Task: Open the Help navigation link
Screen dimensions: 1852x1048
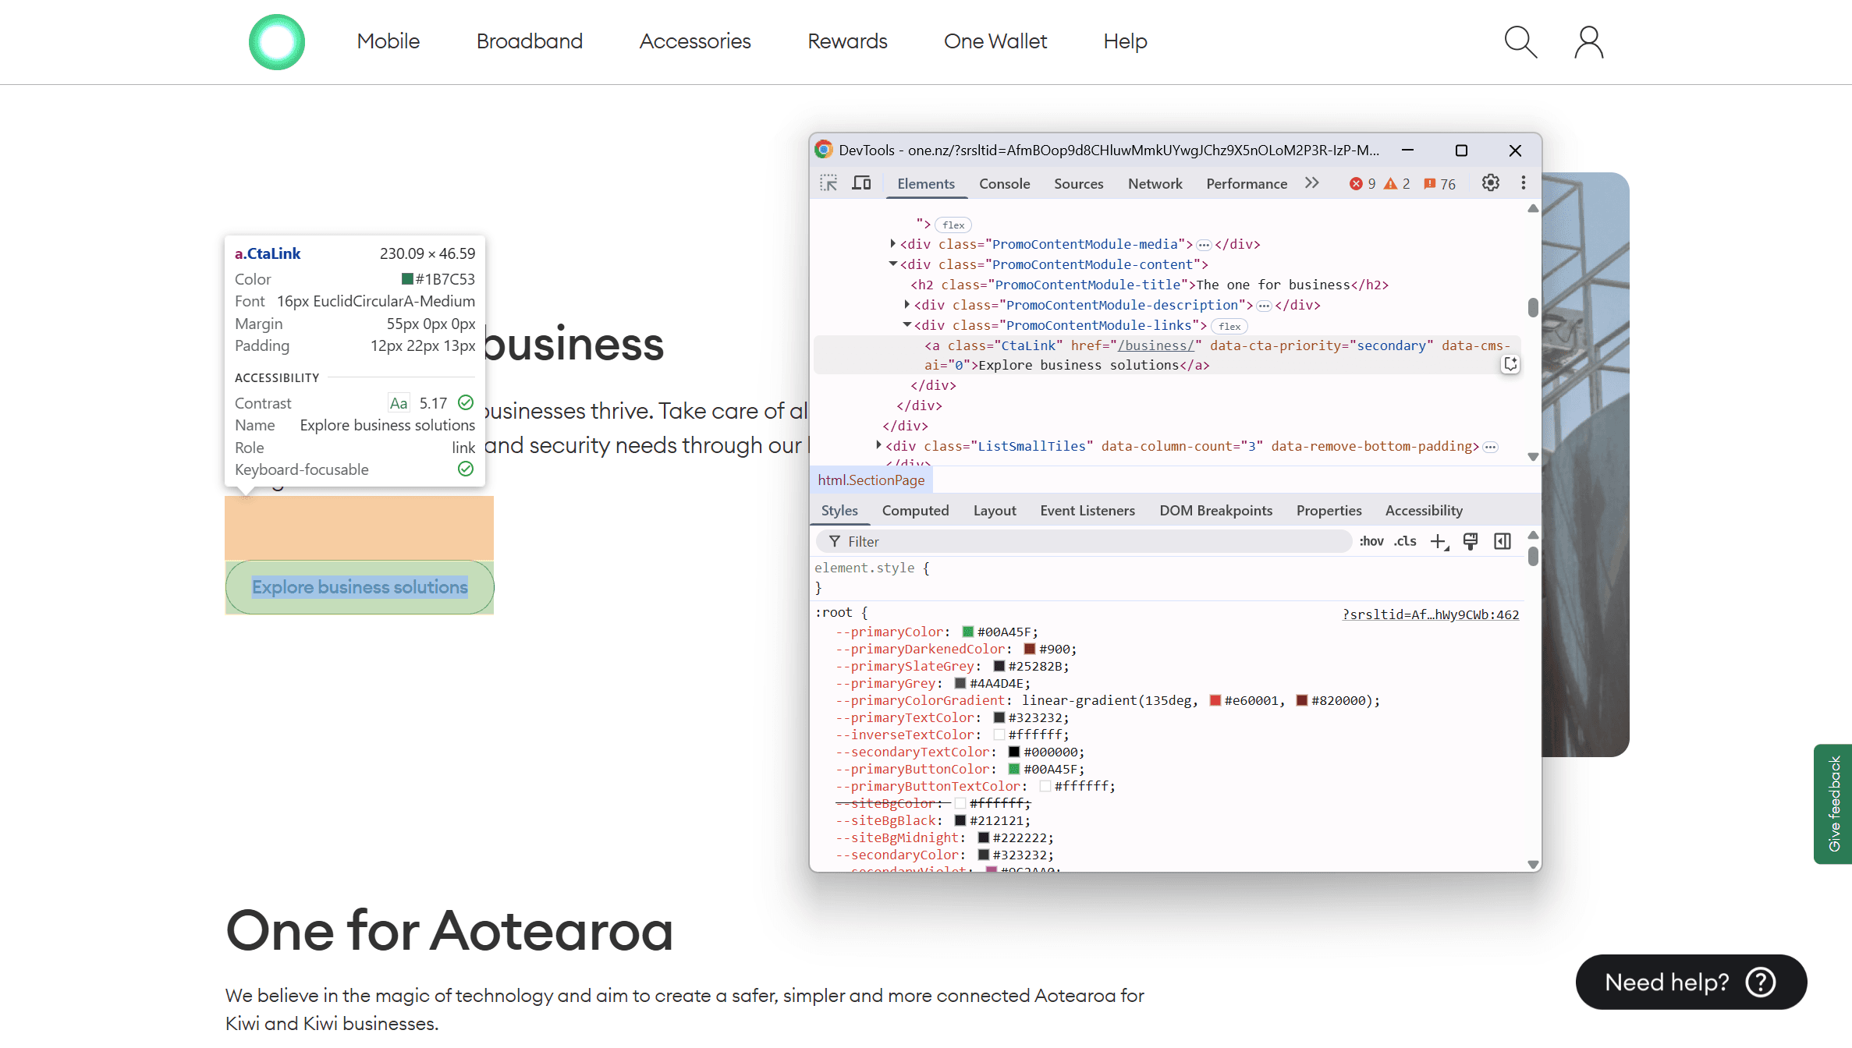Action: click(1125, 41)
